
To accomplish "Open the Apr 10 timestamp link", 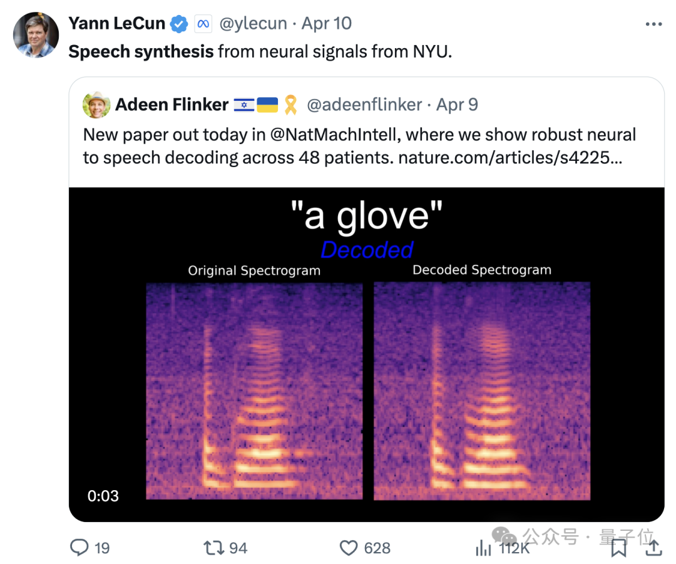I will [x=327, y=24].
